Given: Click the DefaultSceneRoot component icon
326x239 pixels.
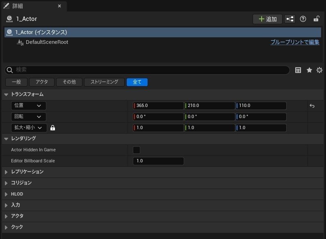Looking at the screenshot, I should tap(20, 42).
